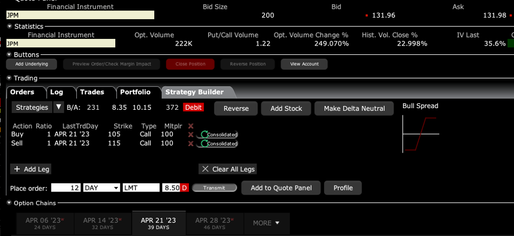Image resolution: width=514 pixels, height=236 pixels.
Task: Click the strategy bid 8.35
Action: click(x=119, y=107)
